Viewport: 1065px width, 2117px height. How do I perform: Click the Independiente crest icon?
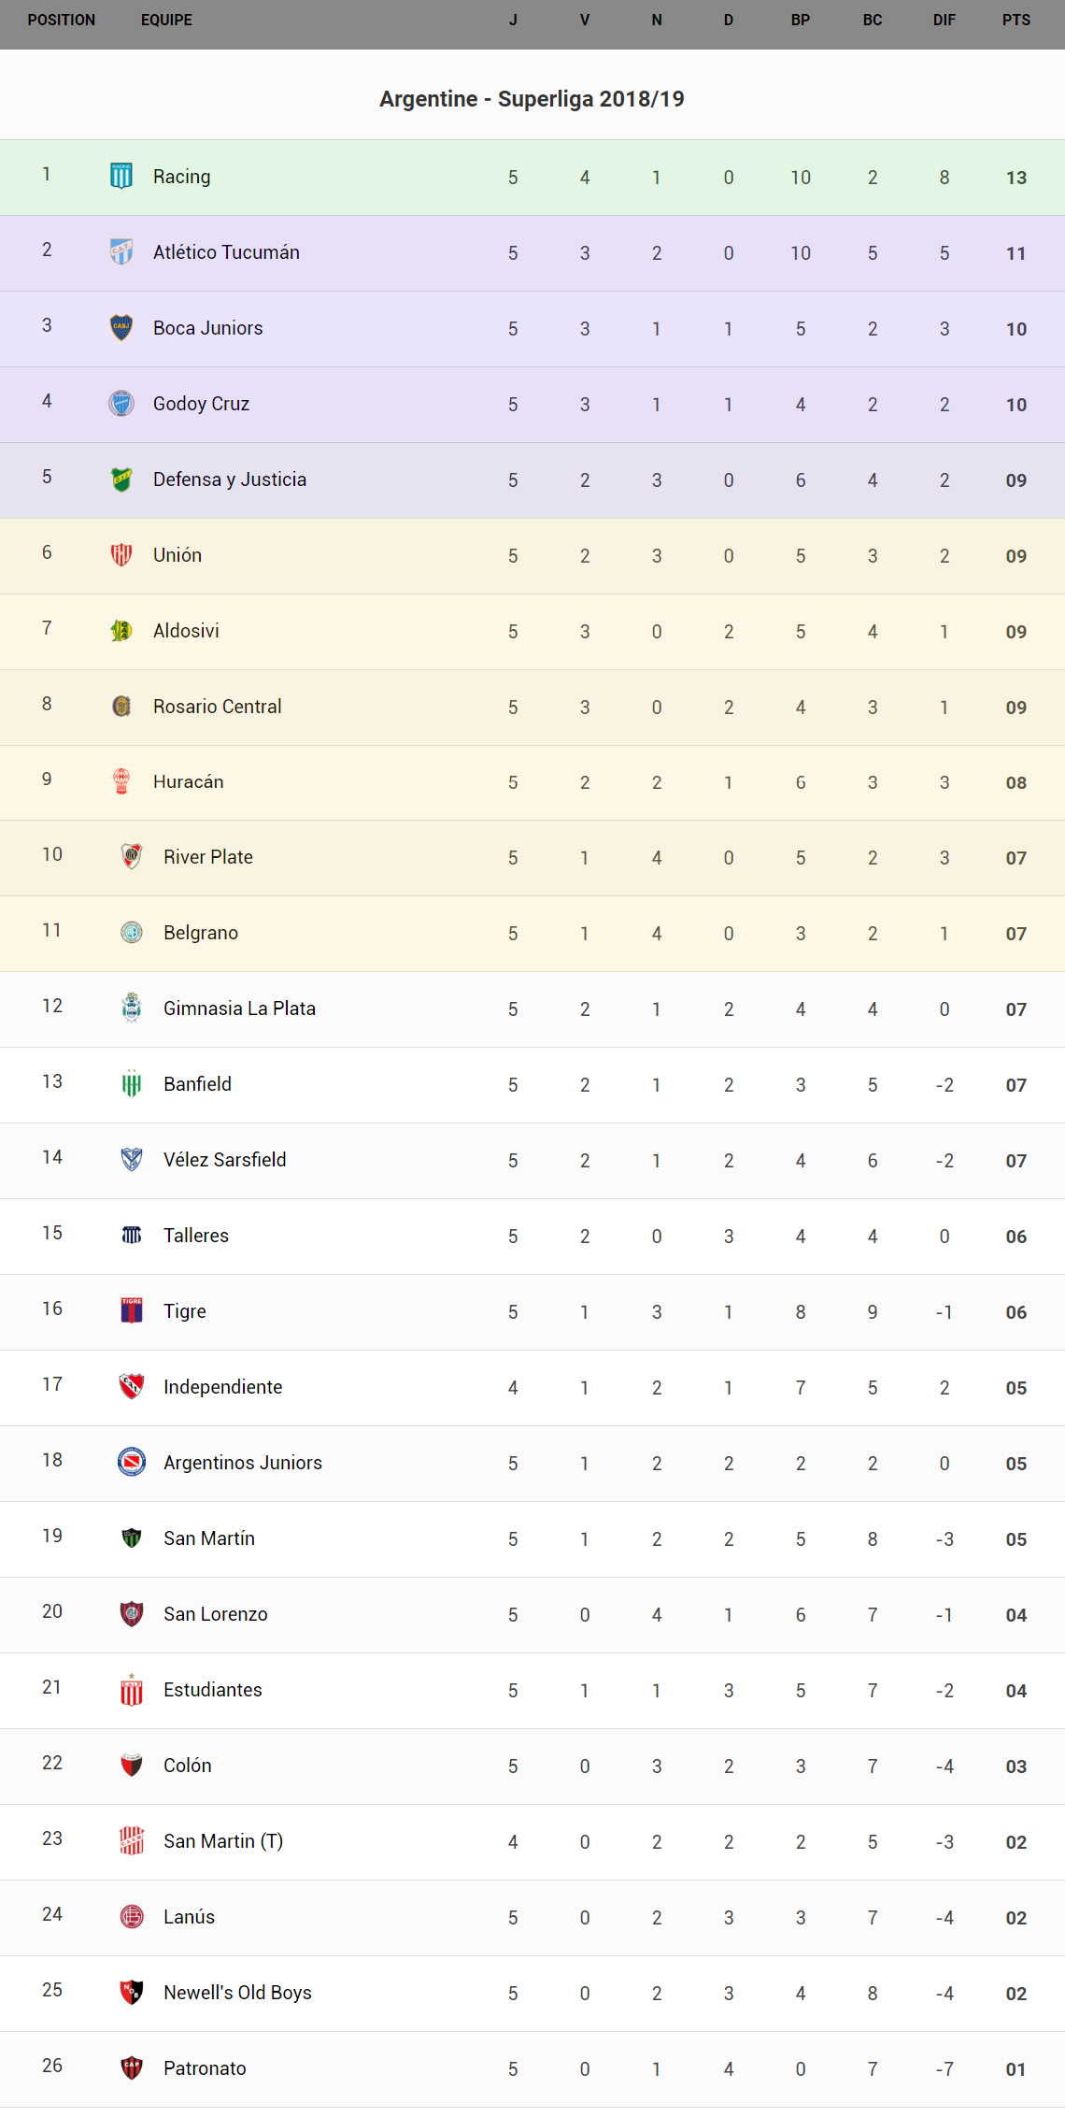(132, 1386)
